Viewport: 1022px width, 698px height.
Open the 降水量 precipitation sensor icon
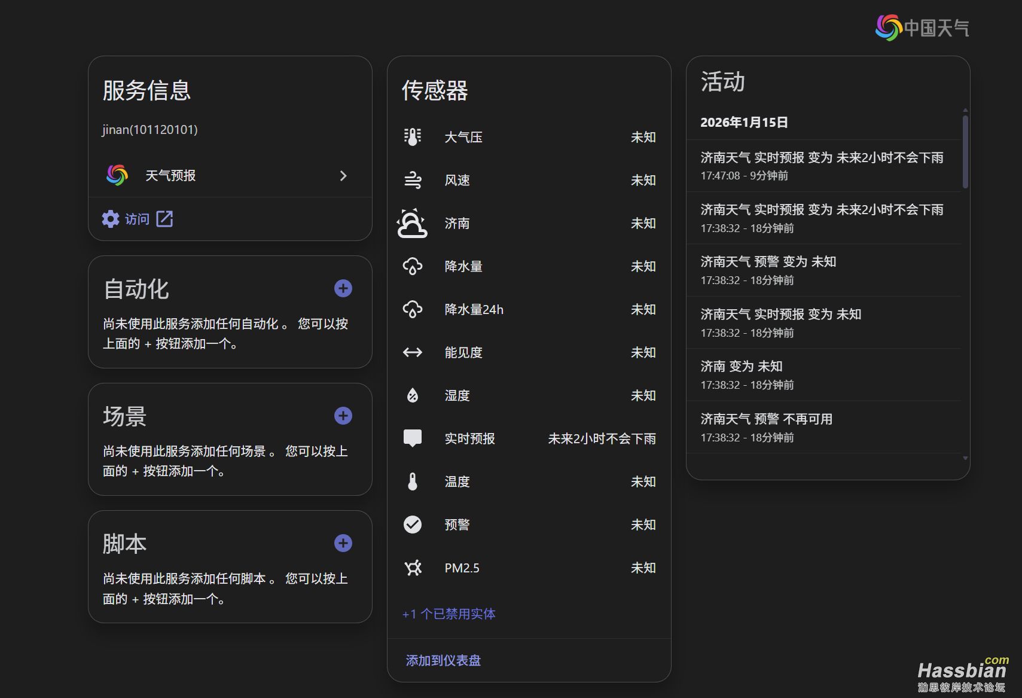(412, 266)
